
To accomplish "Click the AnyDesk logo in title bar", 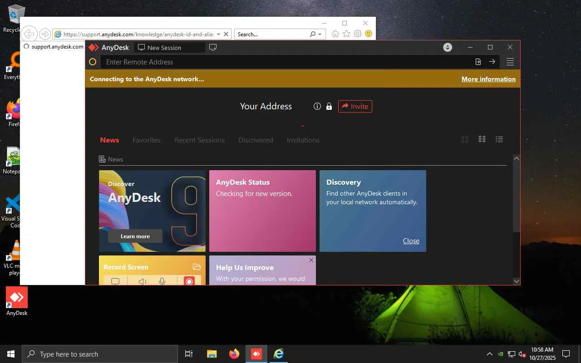I will [x=94, y=47].
